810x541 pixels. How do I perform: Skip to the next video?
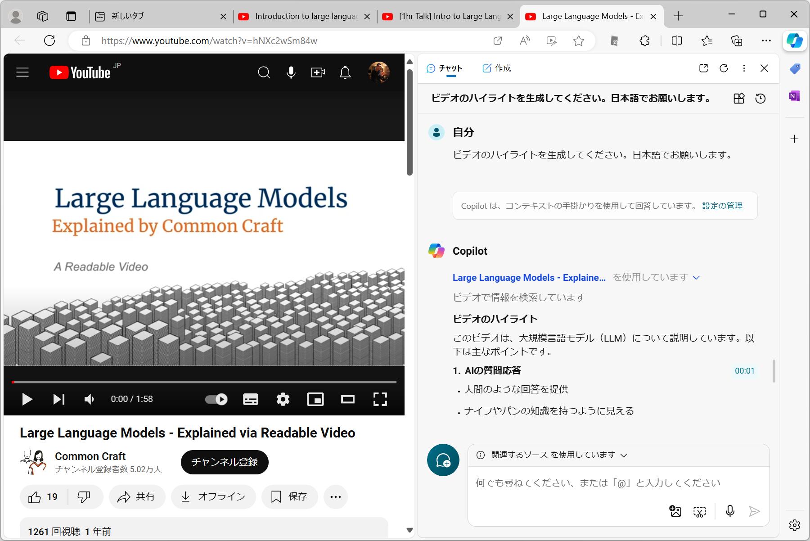point(59,399)
